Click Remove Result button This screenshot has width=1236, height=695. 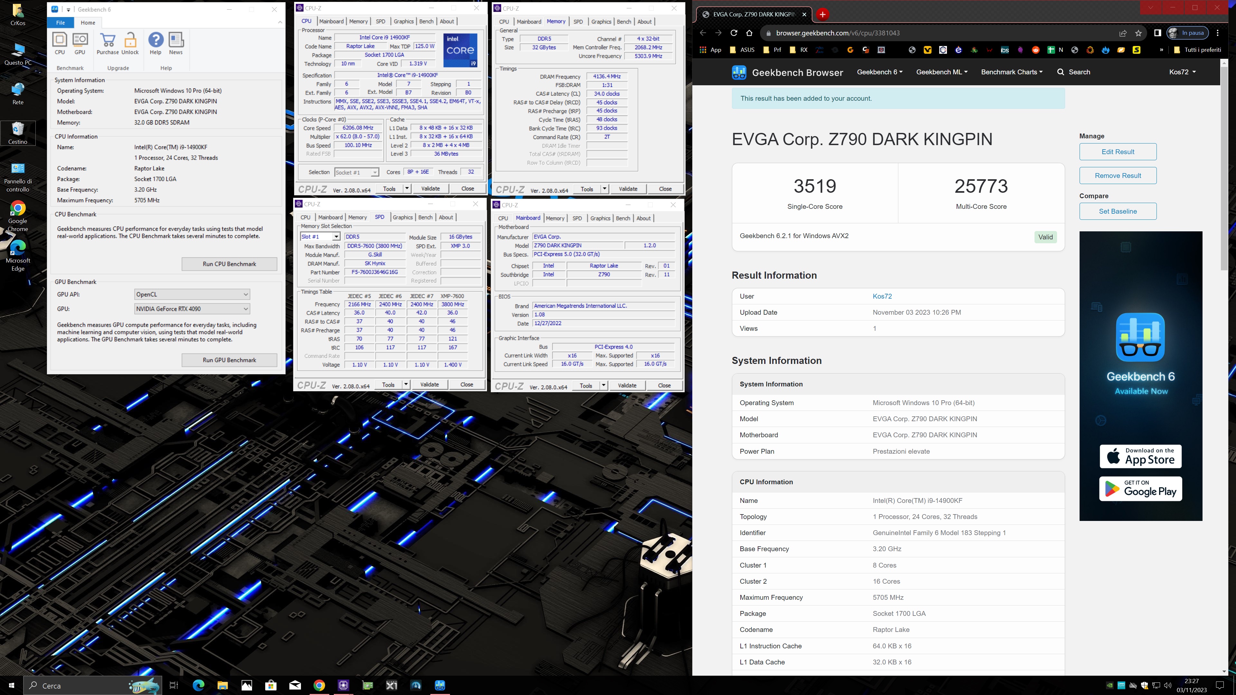pos(1118,176)
